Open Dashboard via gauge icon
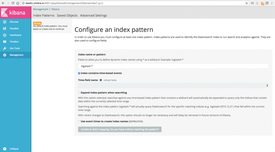The height and width of the screenshot is (152, 275). [5, 35]
